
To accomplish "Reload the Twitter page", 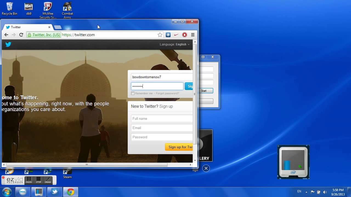I will [21, 35].
